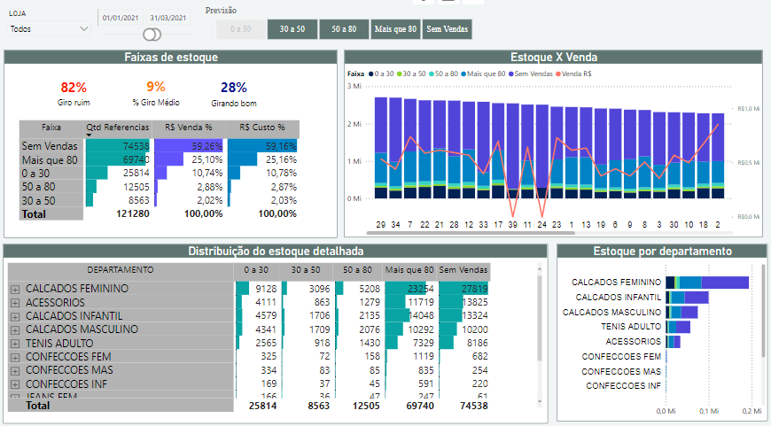This screenshot has height=426, width=771.
Task: Sort by the Qtd Referencias column header
Action: click(x=118, y=128)
